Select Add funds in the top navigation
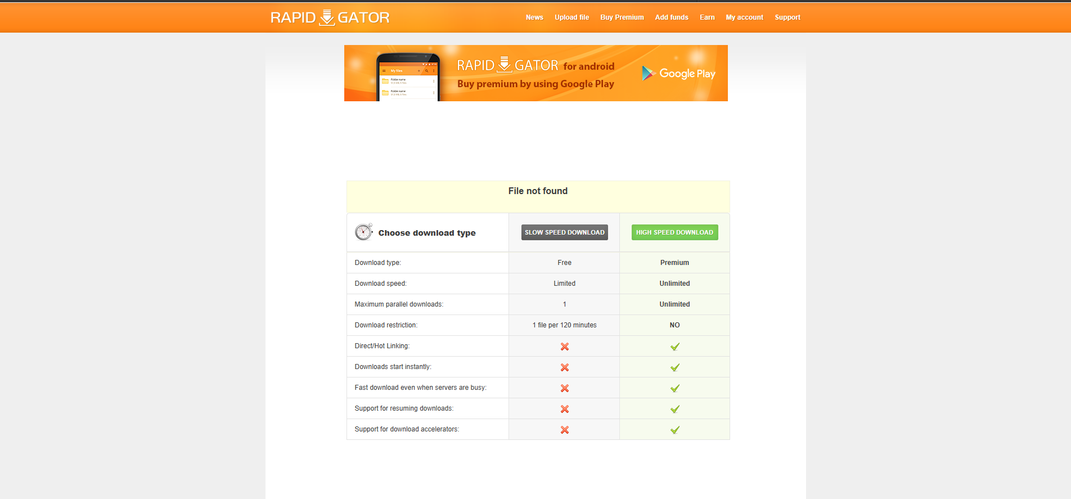Viewport: 1071px width, 499px height. [671, 17]
